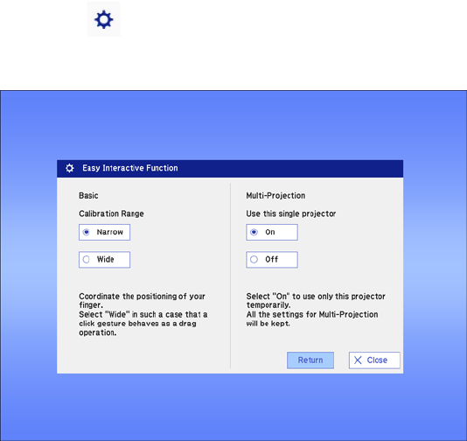467x441 pixels.
Task: Click the Easy Interactive Function title text
Action: click(130, 168)
